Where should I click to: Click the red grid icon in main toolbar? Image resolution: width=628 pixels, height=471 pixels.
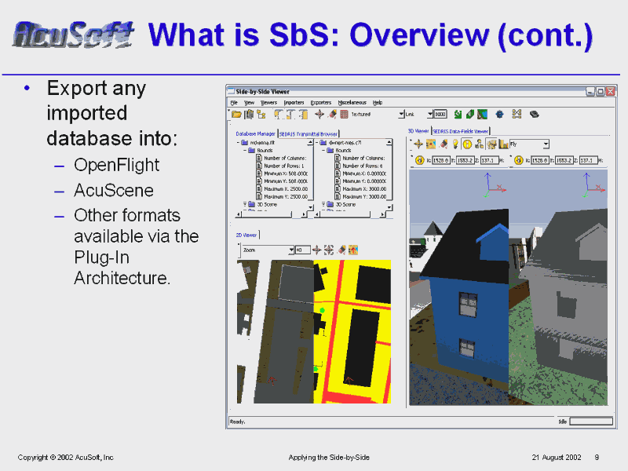pos(344,115)
